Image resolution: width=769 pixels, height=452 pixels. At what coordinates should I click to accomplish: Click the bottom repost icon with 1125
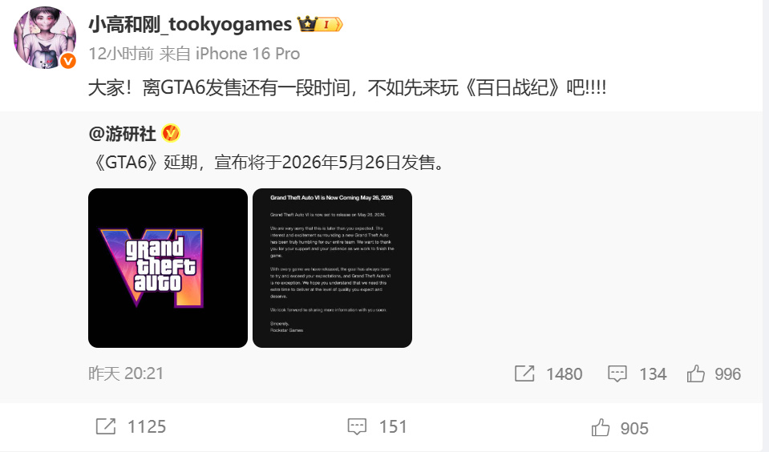pos(105,426)
